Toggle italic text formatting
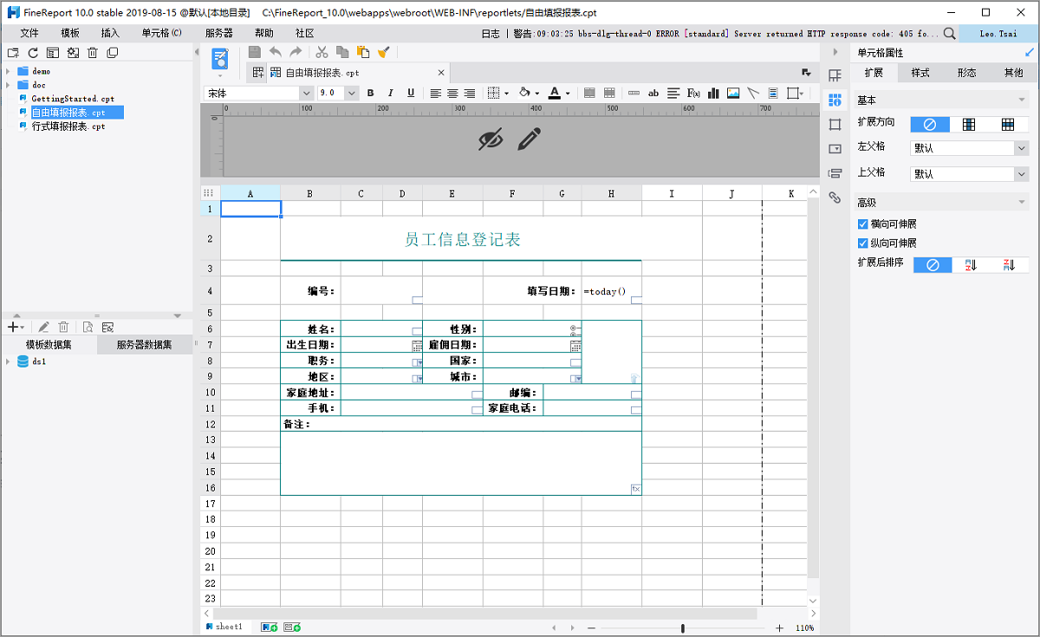1040x637 pixels. pos(390,93)
